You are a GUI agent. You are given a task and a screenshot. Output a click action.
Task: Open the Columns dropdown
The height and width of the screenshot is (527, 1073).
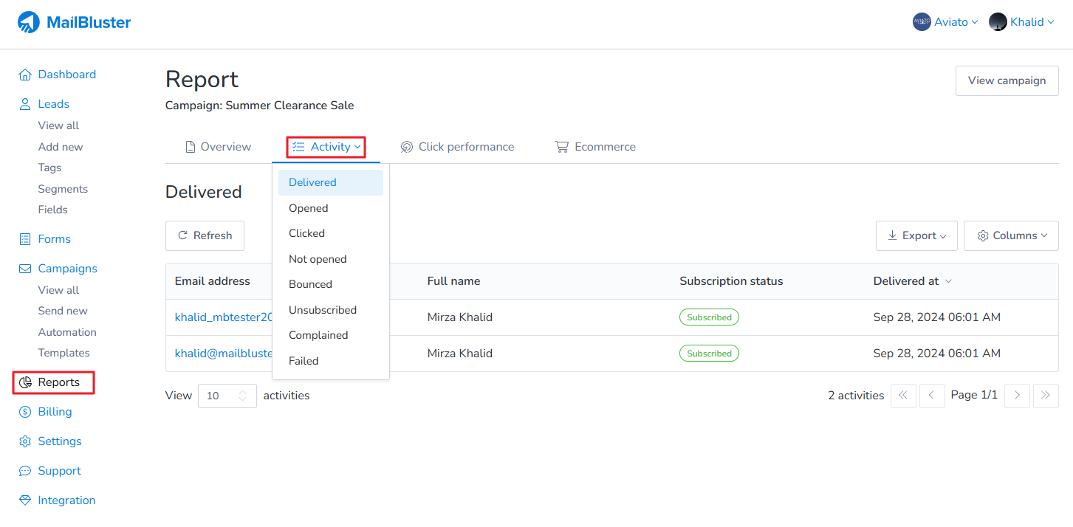1011,235
